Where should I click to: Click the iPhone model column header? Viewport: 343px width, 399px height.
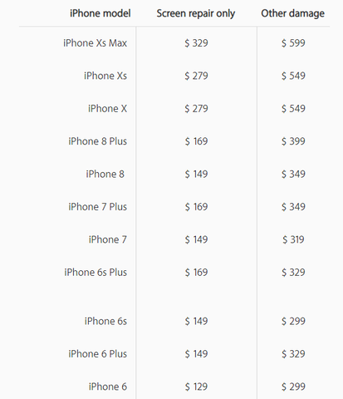click(x=100, y=13)
